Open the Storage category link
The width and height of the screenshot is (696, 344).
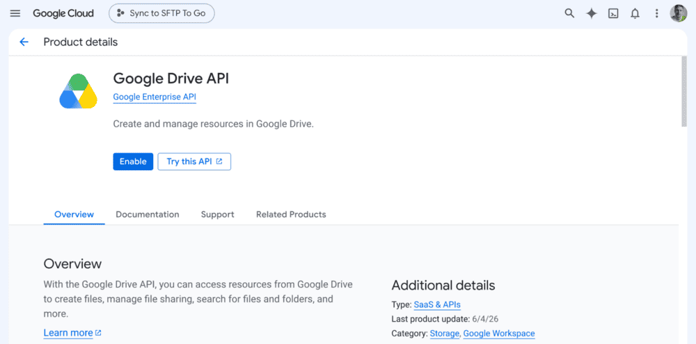[x=445, y=334]
